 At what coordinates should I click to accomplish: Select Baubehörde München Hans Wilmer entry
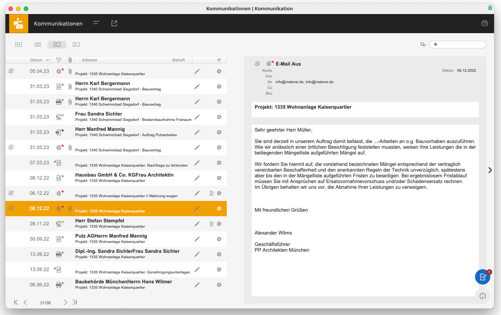pyautogui.click(x=116, y=285)
